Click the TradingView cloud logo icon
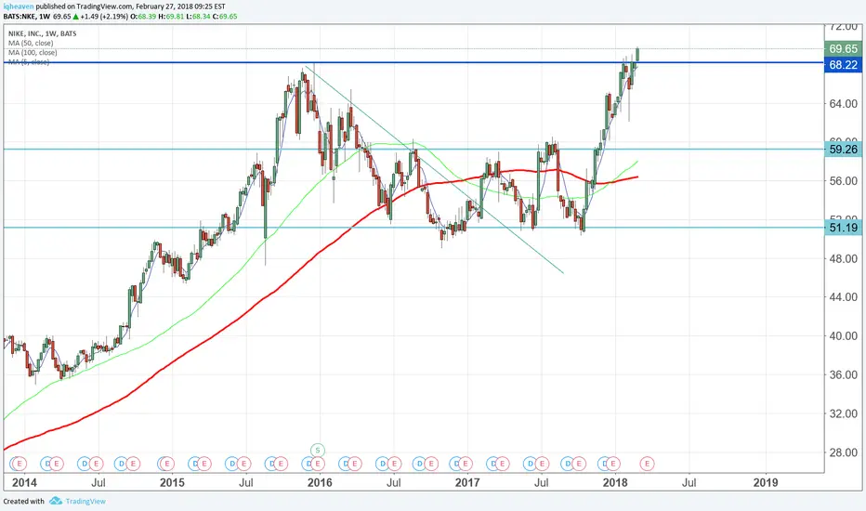This screenshot has width=866, height=511. pyautogui.click(x=55, y=501)
